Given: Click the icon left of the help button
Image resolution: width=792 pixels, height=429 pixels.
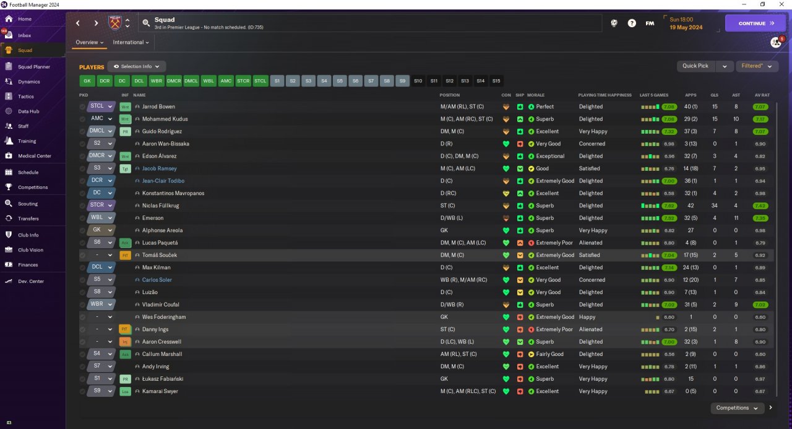Looking at the screenshot, I should [x=614, y=23].
